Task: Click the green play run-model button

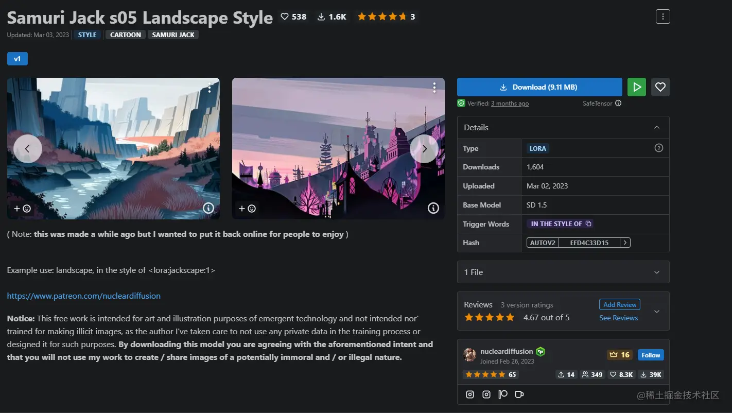Action: (x=637, y=87)
